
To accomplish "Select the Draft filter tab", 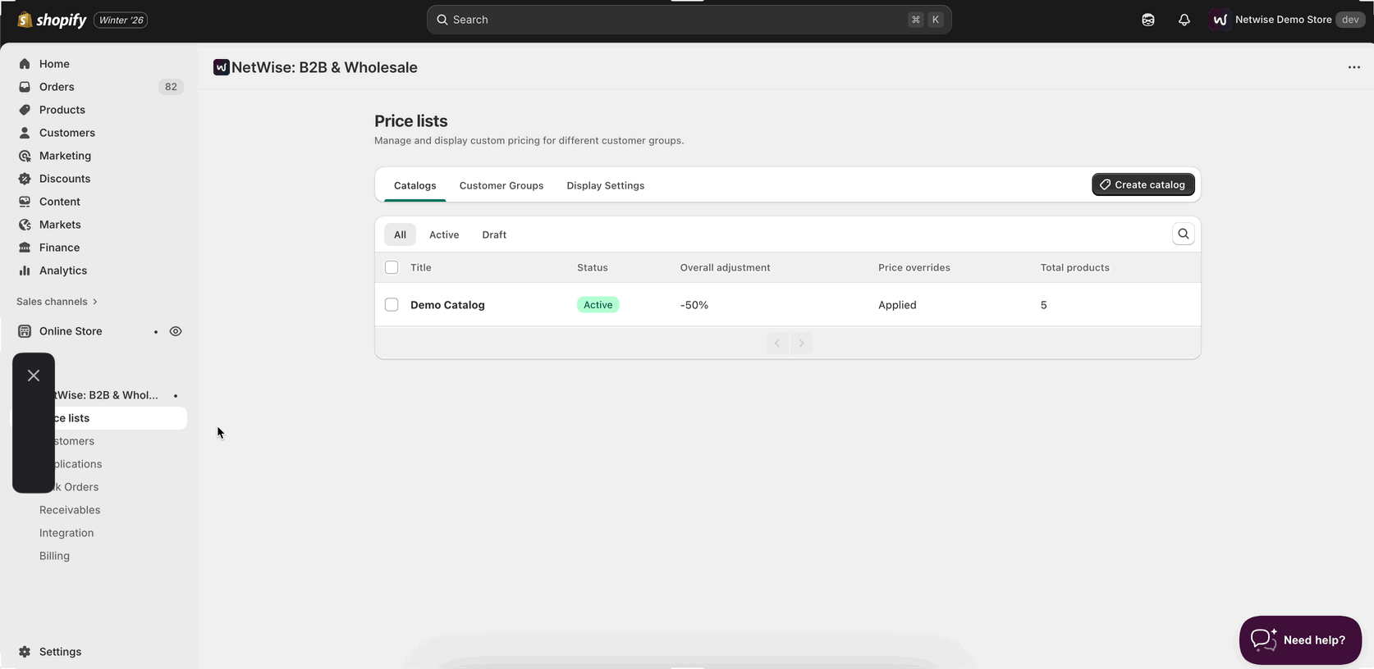I will pos(494,234).
